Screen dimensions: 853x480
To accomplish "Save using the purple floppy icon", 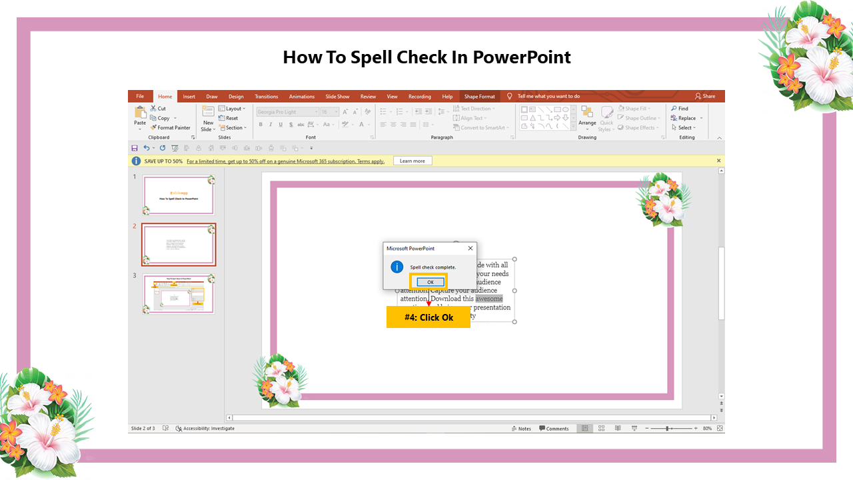I will (135, 148).
